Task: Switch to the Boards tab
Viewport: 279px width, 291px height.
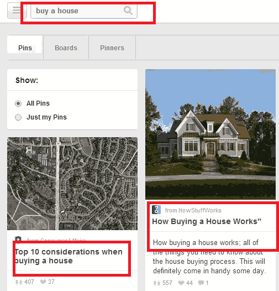Action: 66,48
